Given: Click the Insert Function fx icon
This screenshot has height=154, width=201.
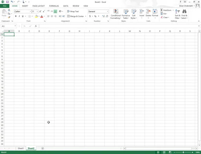Looking at the screenshot, I should (36, 26).
